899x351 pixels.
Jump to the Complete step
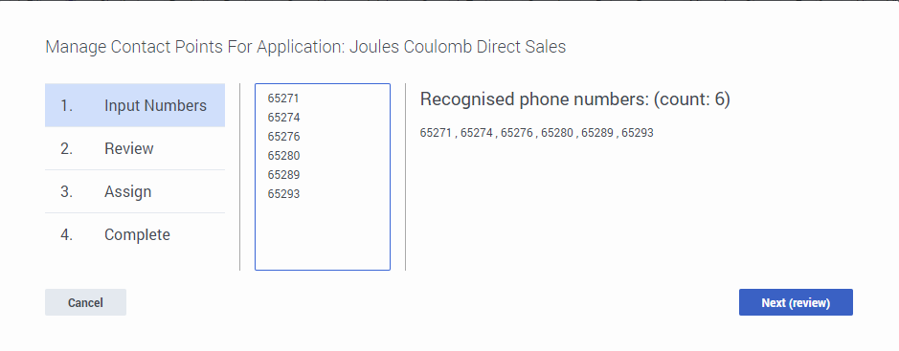(135, 234)
